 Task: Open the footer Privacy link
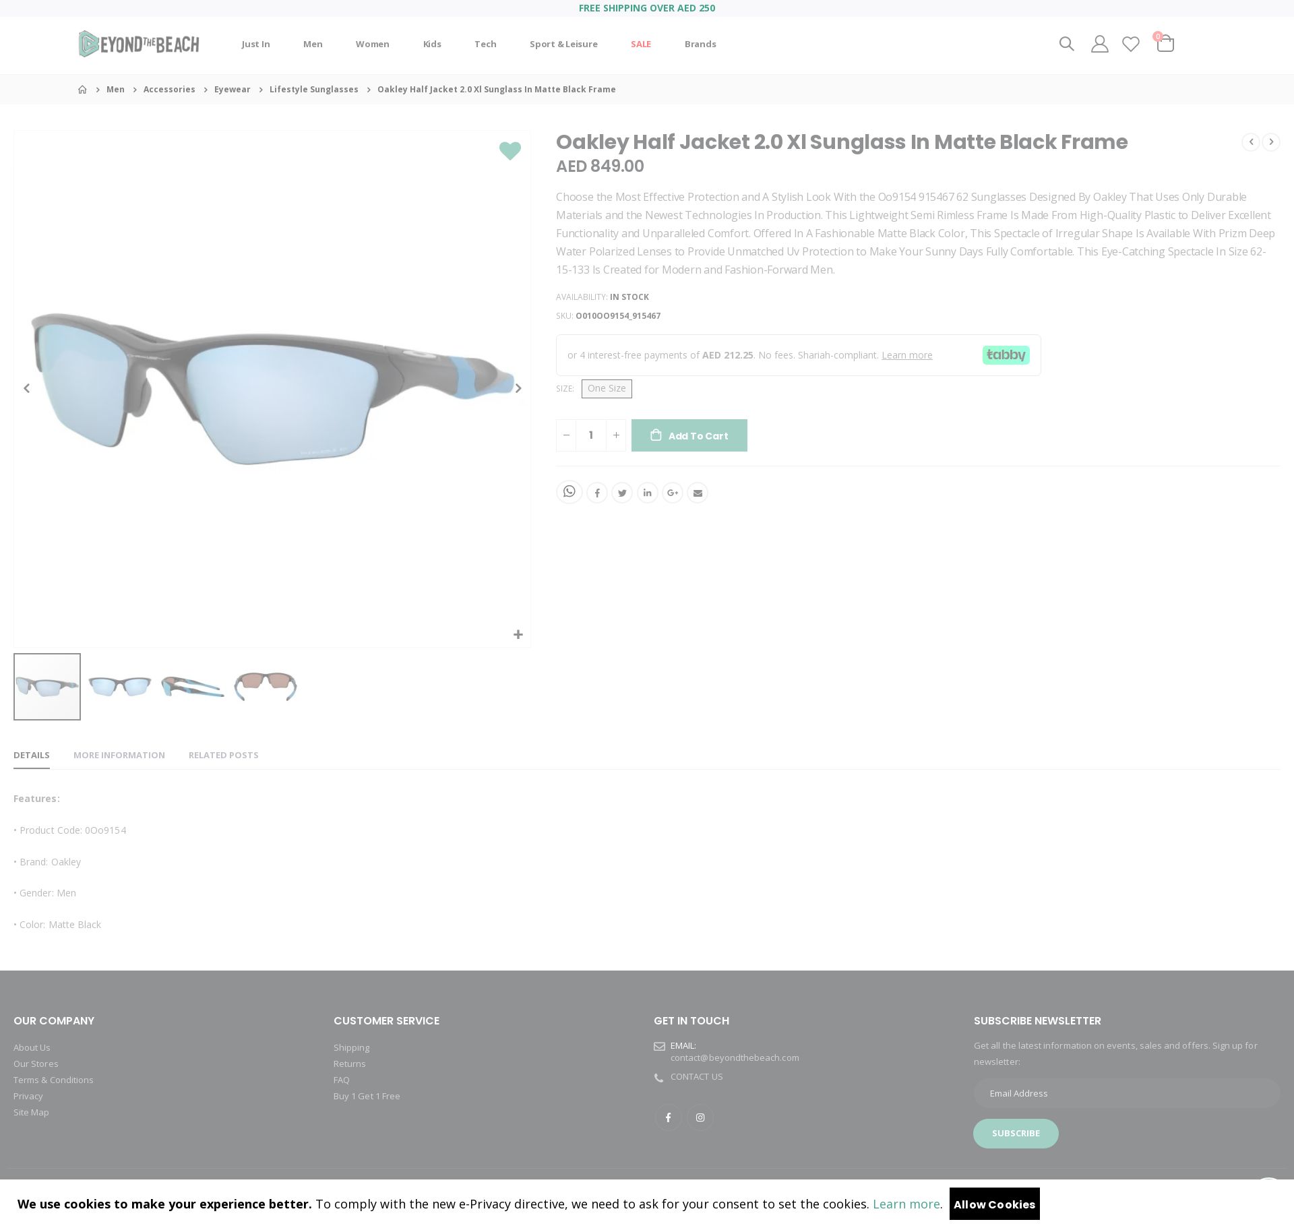click(28, 1096)
